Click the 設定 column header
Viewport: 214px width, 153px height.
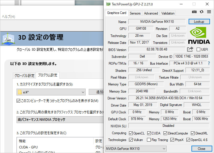pos(98,141)
